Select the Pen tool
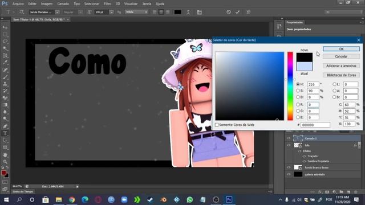This screenshot has height=205, width=365. coord(5,126)
